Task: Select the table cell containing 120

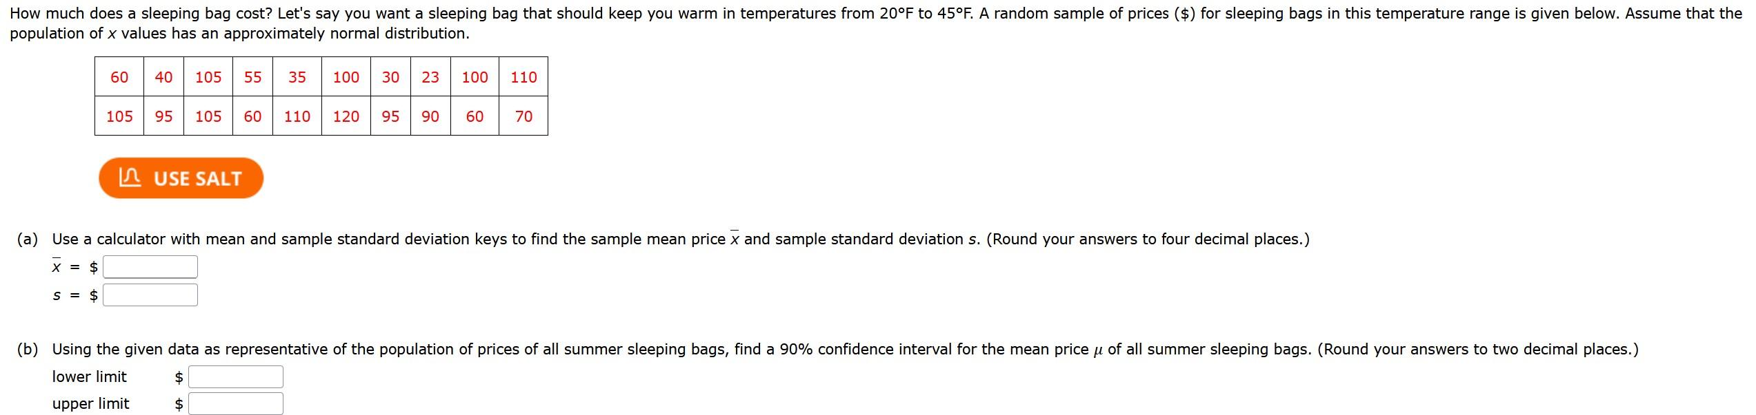Action: point(346,116)
